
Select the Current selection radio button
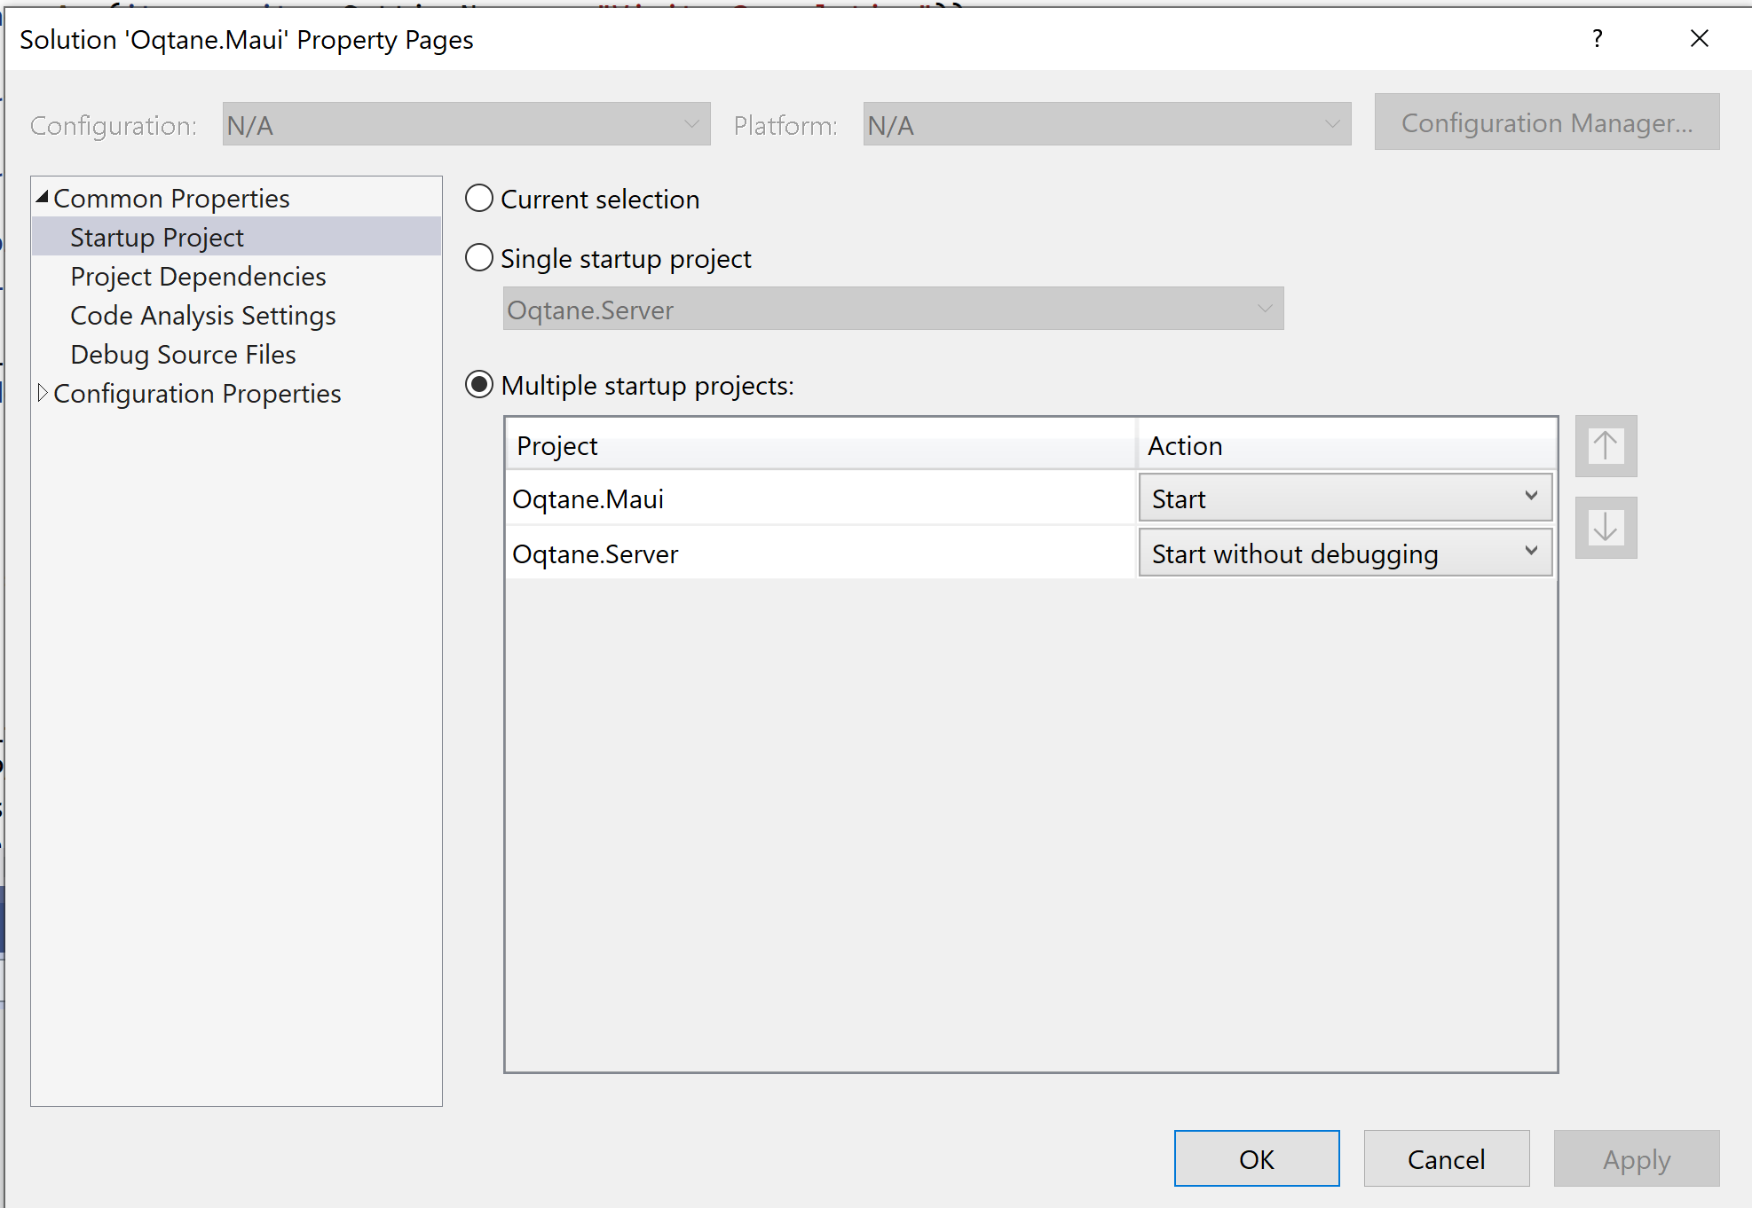click(x=478, y=199)
